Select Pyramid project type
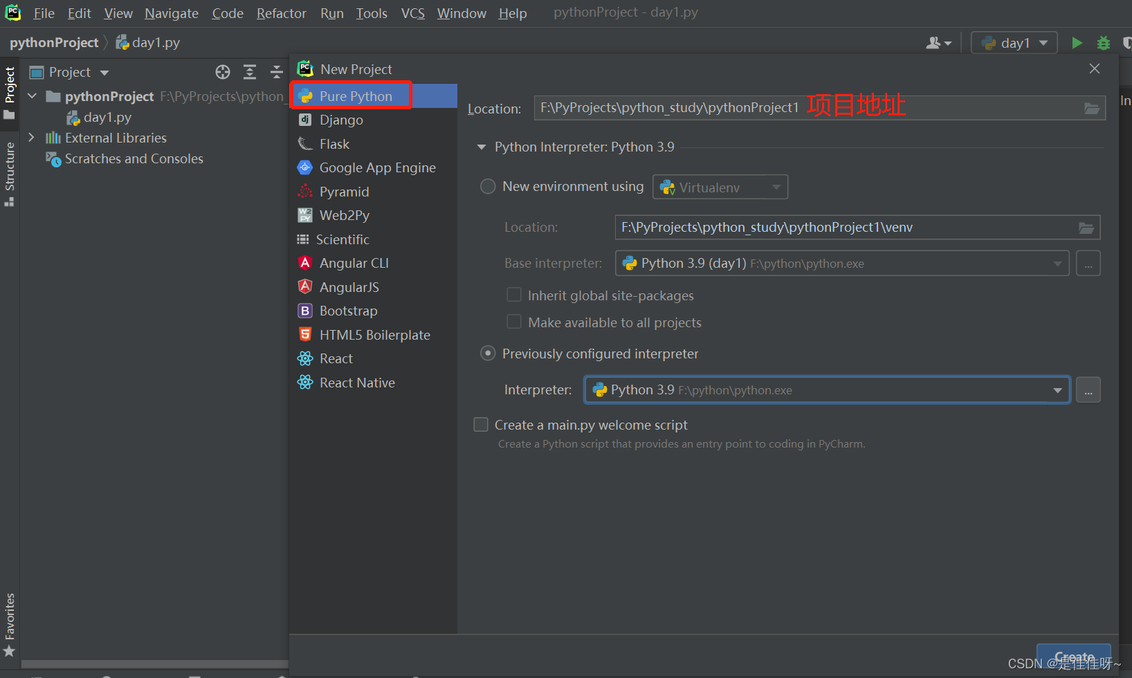 (x=374, y=192)
